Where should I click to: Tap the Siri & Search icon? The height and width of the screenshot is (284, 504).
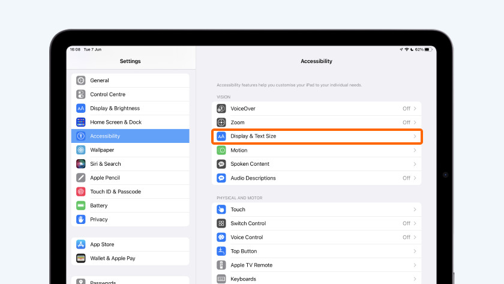click(x=81, y=164)
